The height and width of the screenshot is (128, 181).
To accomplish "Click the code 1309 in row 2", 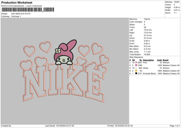I will pos(160,66).
